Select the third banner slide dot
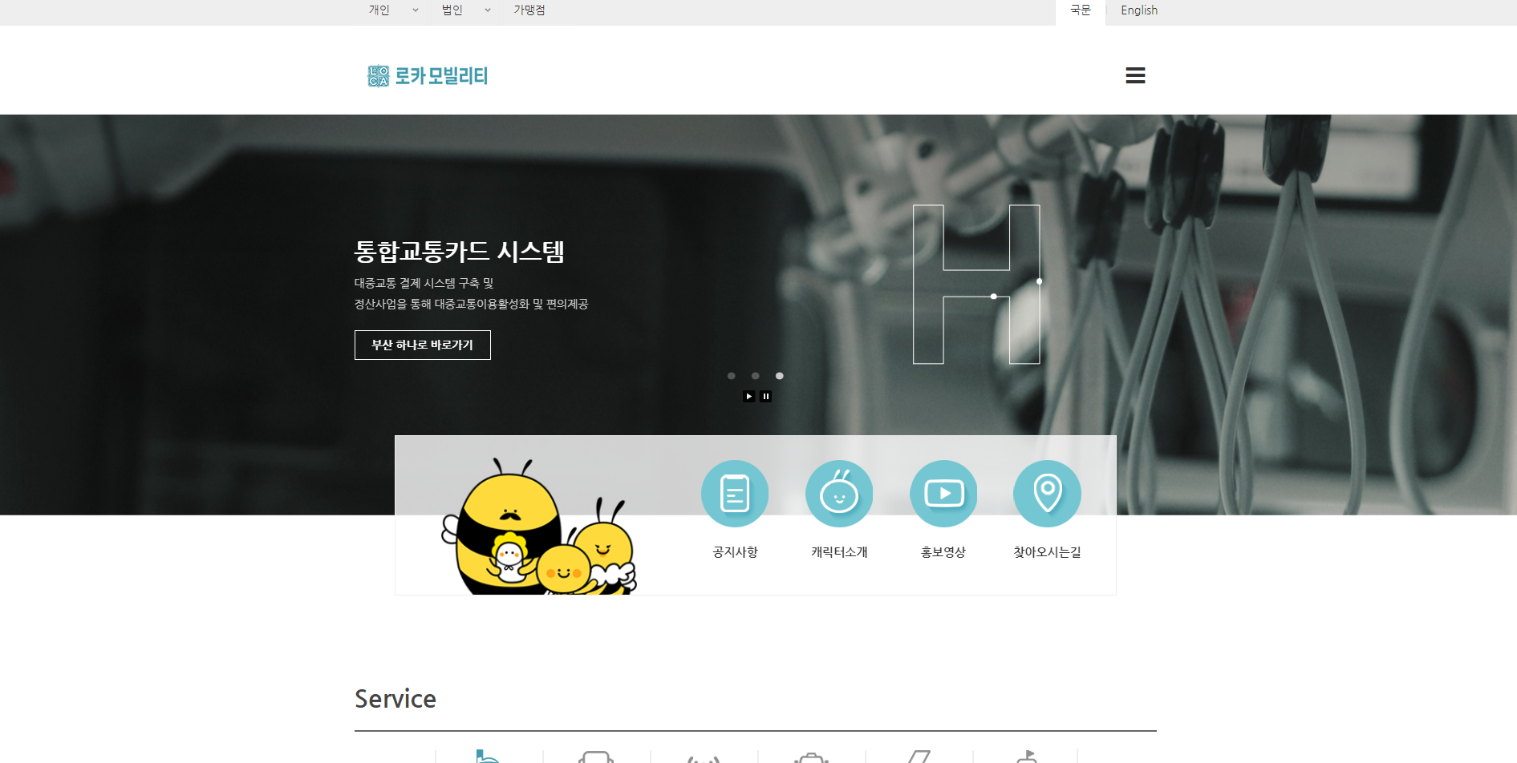The image size is (1517, 763). coord(779,376)
